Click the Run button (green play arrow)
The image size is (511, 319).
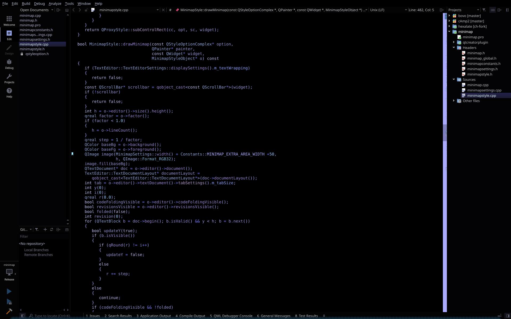pos(9,291)
